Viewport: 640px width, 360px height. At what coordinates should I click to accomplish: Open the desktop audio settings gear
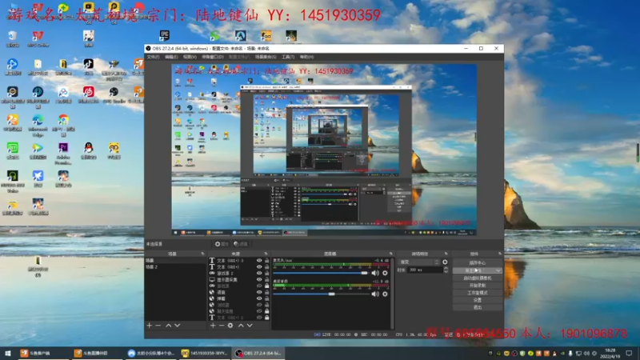[x=385, y=294]
